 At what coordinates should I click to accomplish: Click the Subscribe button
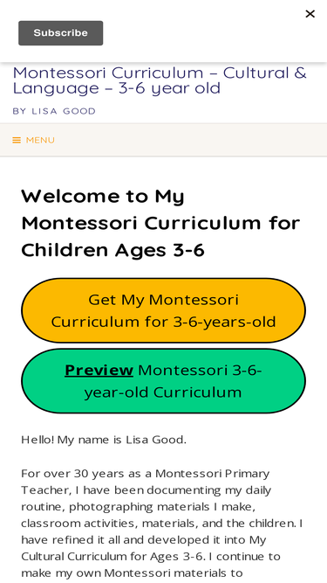pos(61,33)
